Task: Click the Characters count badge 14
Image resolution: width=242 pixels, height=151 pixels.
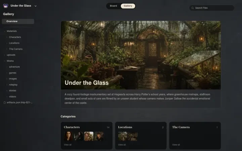Action: click(108, 127)
